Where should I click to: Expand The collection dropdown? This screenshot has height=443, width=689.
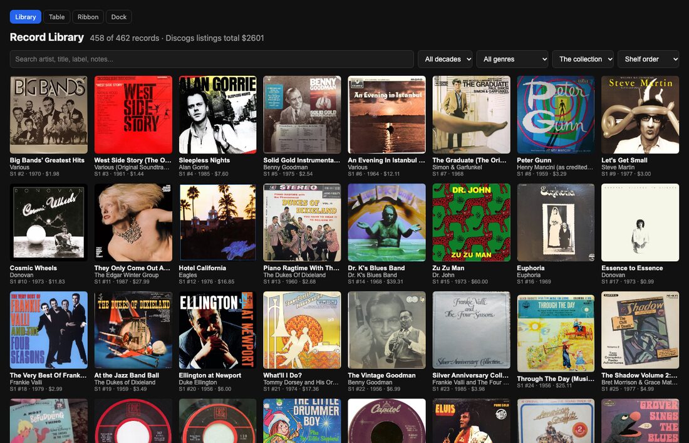pos(583,59)
